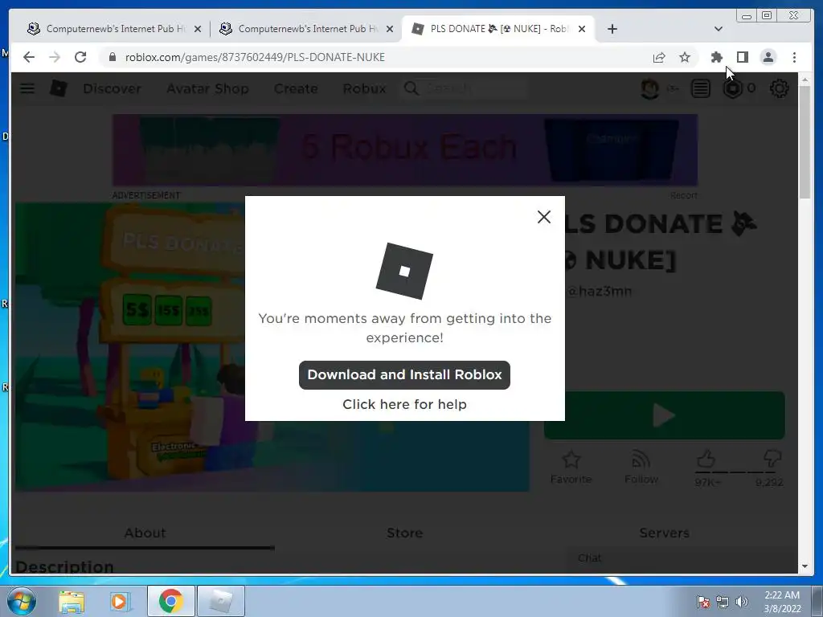Viewport: 823px width, 617px height.
Task: Open Roblox notifications list icon
Action: 700,88
